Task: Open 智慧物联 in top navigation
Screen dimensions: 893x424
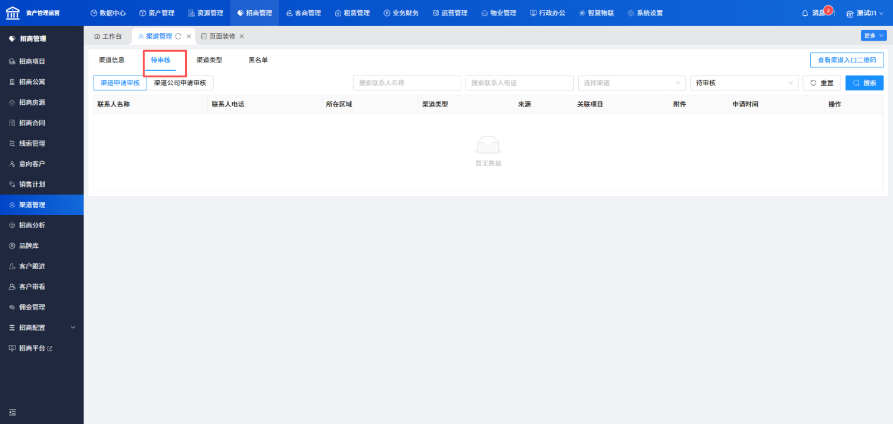Action: coord(596,13)
